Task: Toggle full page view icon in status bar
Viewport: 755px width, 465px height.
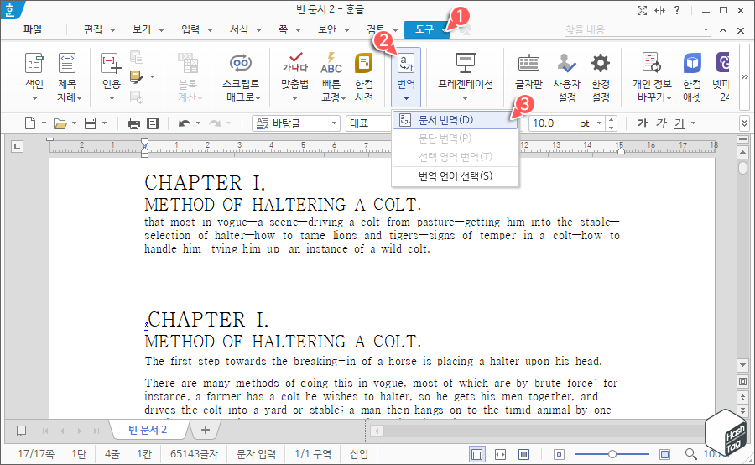Action: click(x=523, y=454)
